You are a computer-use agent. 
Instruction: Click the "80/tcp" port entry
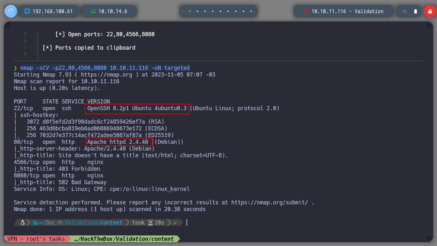23,142
